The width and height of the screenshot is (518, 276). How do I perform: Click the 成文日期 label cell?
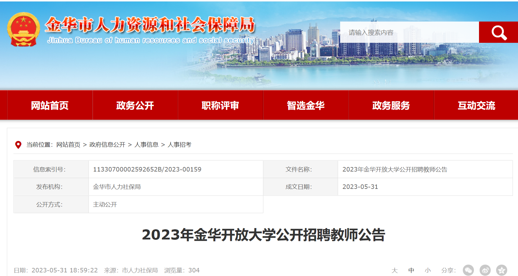pyautogui.click(x=301, y=187)
